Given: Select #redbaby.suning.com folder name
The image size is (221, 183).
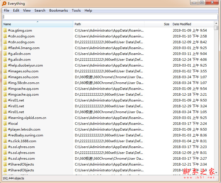Looking at the screenshot, I should [26, 135].
